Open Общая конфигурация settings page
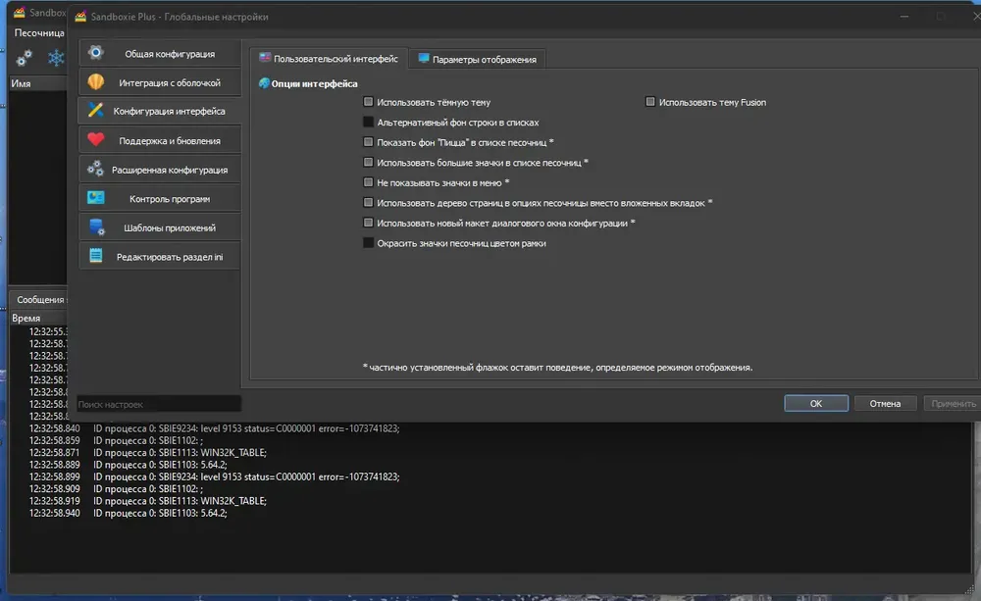 point(160,53)
